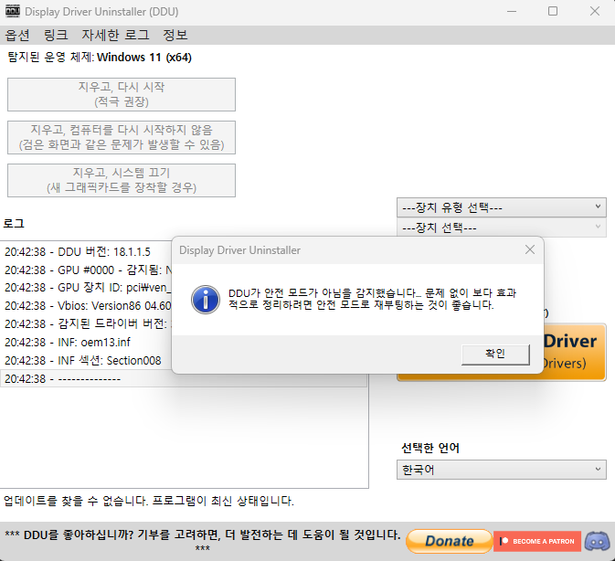Click the Become a Patron button
Viewport: 615px width, 561px height.
(x=537, y=542)
